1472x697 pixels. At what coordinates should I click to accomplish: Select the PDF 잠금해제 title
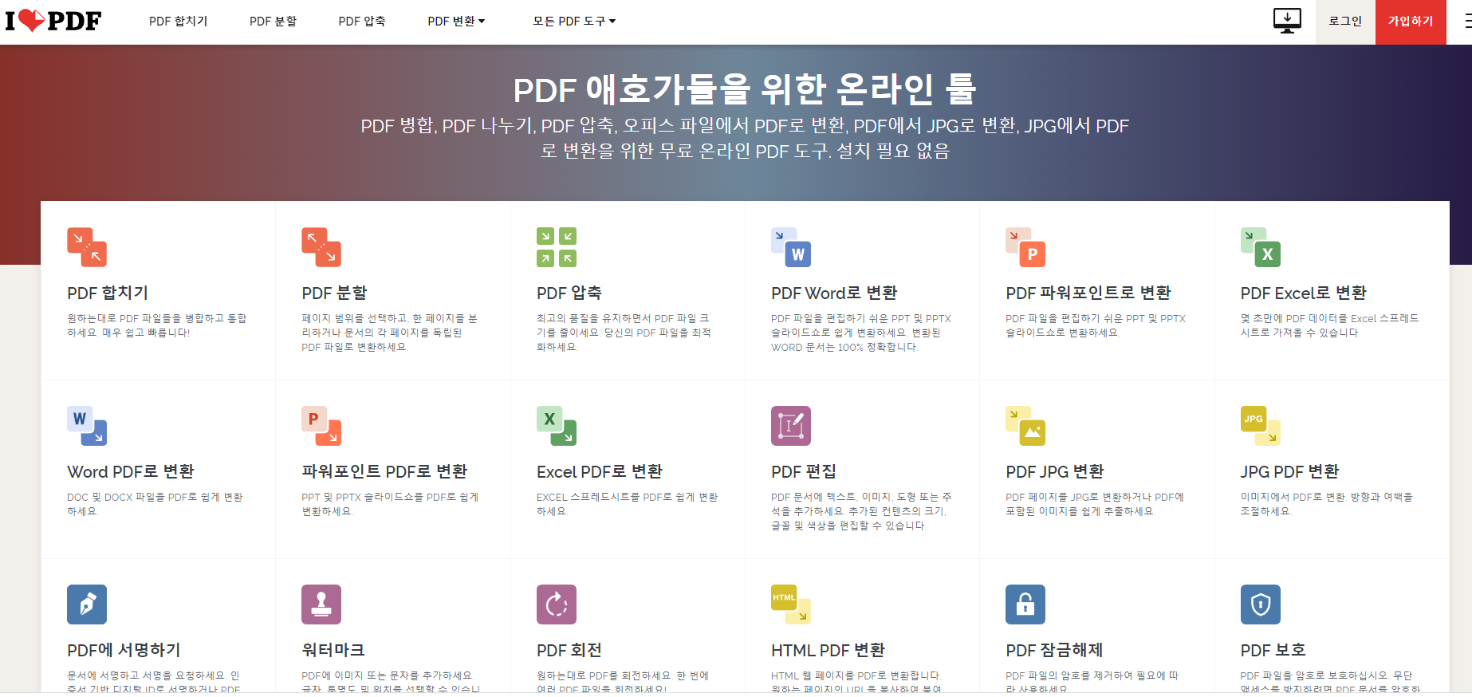pos(1054,650)
